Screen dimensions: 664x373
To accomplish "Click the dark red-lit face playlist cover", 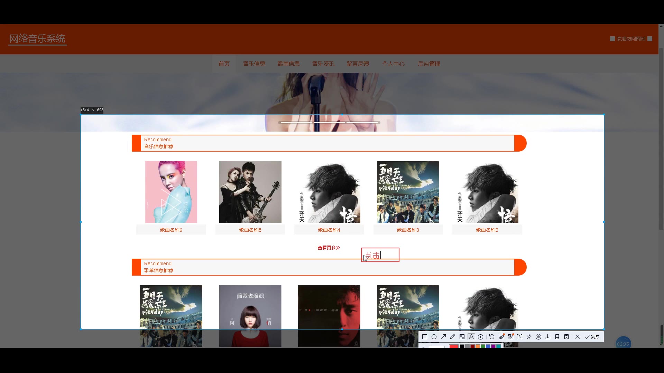I will (x=329, y=316).
